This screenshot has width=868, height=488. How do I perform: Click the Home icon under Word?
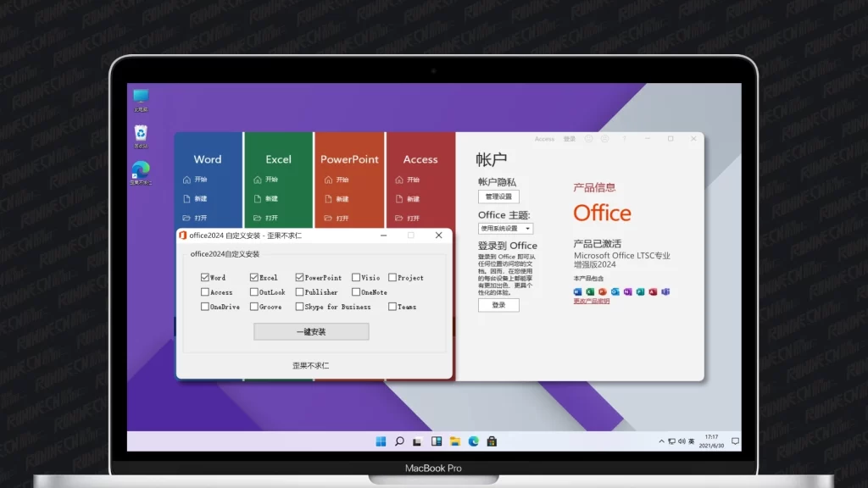(x=187, y=180)
